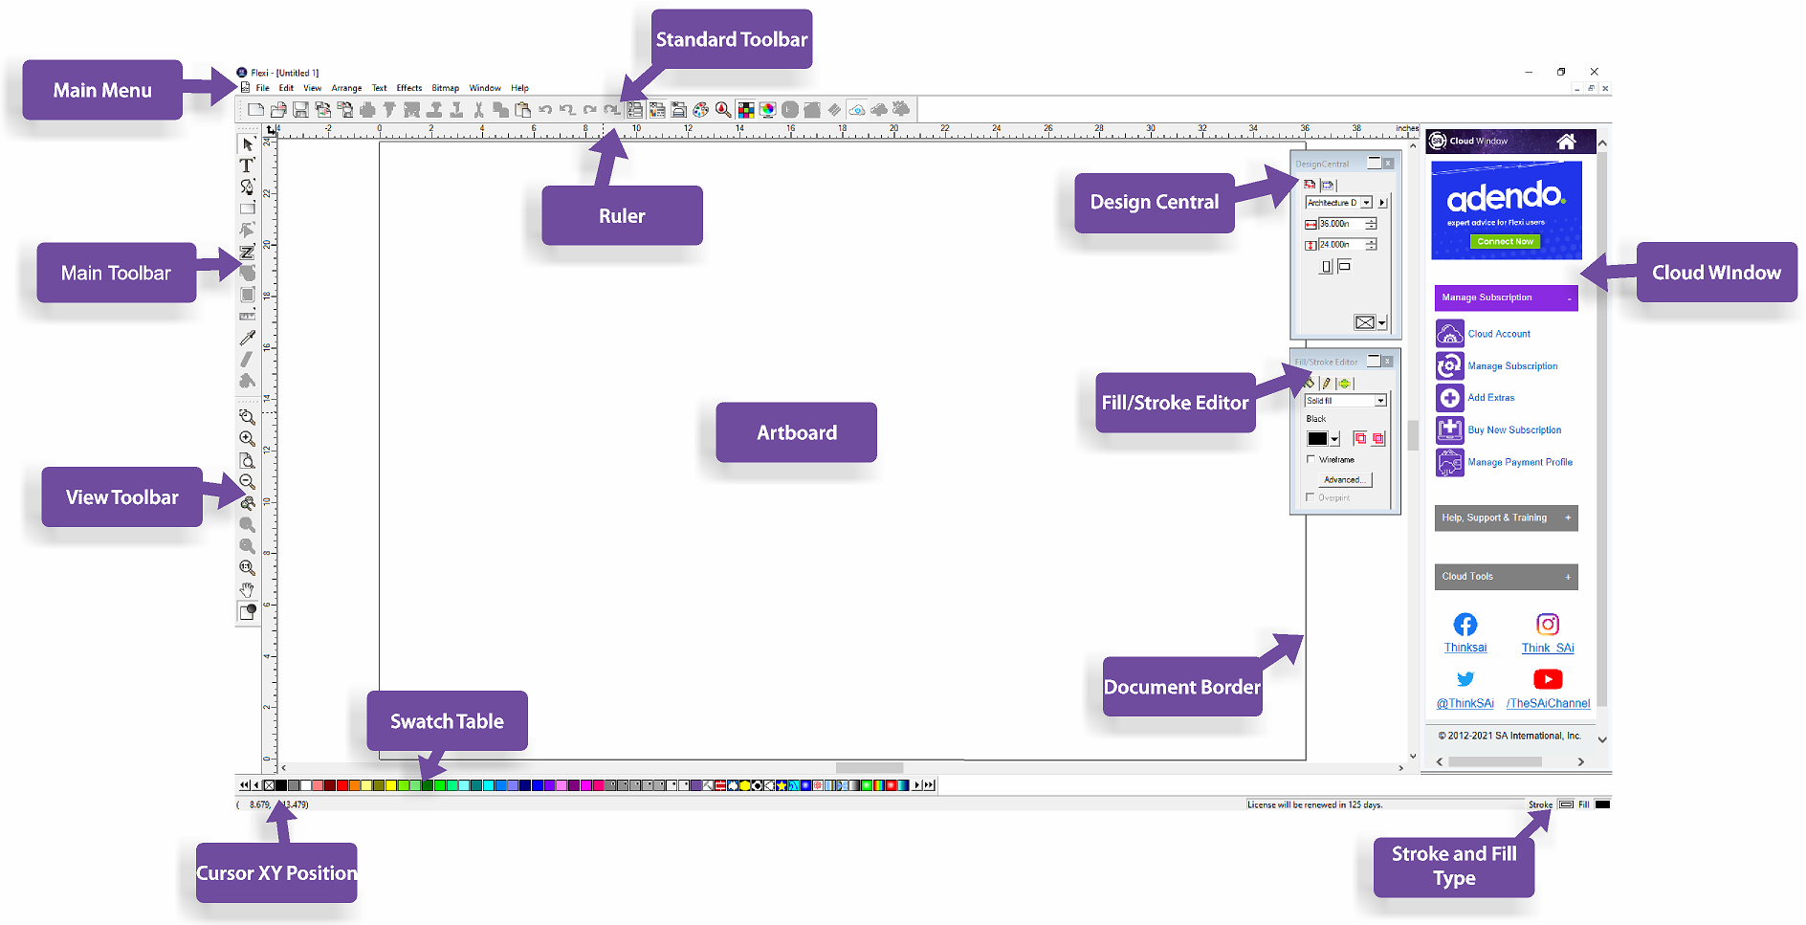Activate the Hand pan tool
1806x925 pixels.
pyautogui.click(x=247, y=589)
